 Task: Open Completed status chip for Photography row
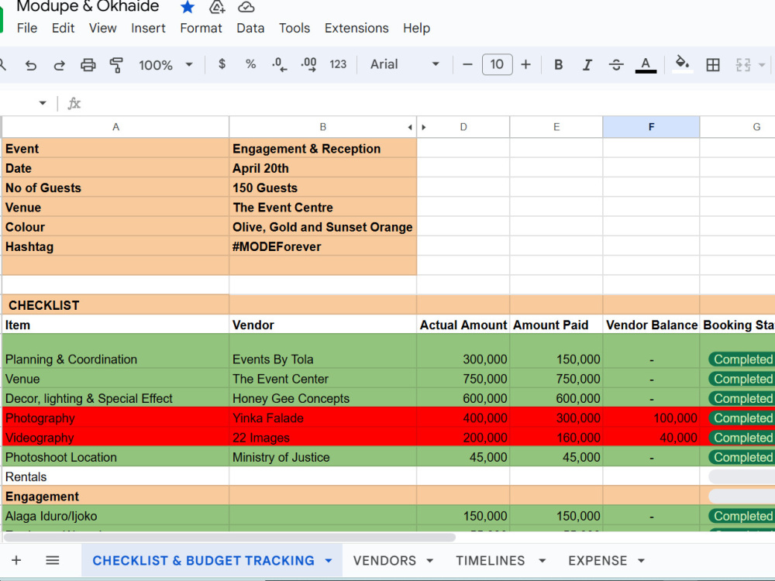click(x=742, y=418)
